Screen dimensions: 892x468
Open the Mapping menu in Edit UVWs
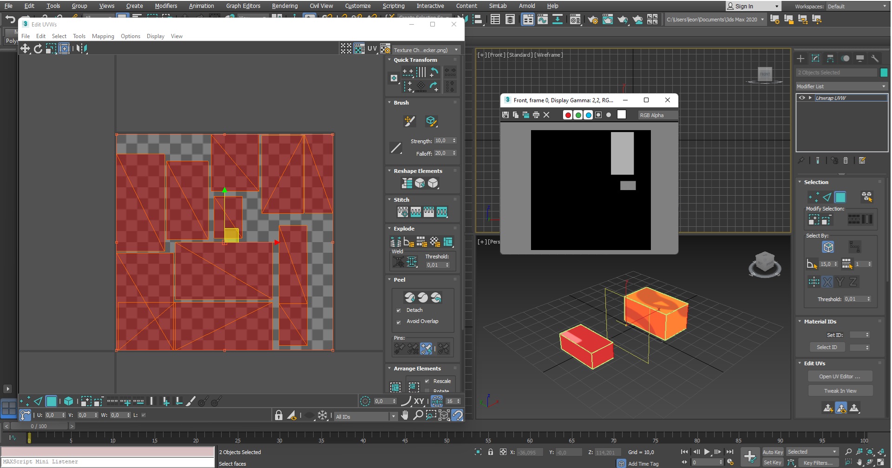point(103,36)
